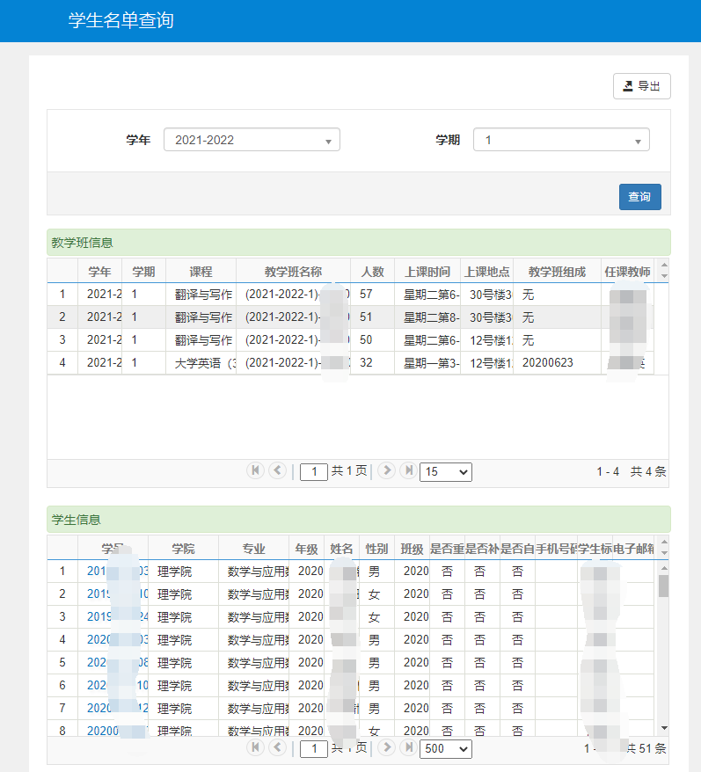Image resolution: width=701 pixels, height=772 pixels.
Task: Open the page size dropdown showing 15
Action: pos(446,471)
